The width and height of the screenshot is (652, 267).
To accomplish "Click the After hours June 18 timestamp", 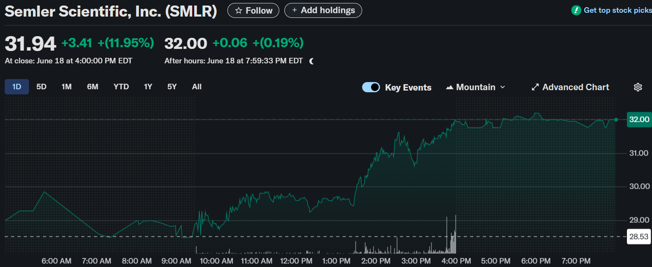I will tap(234, 61).
